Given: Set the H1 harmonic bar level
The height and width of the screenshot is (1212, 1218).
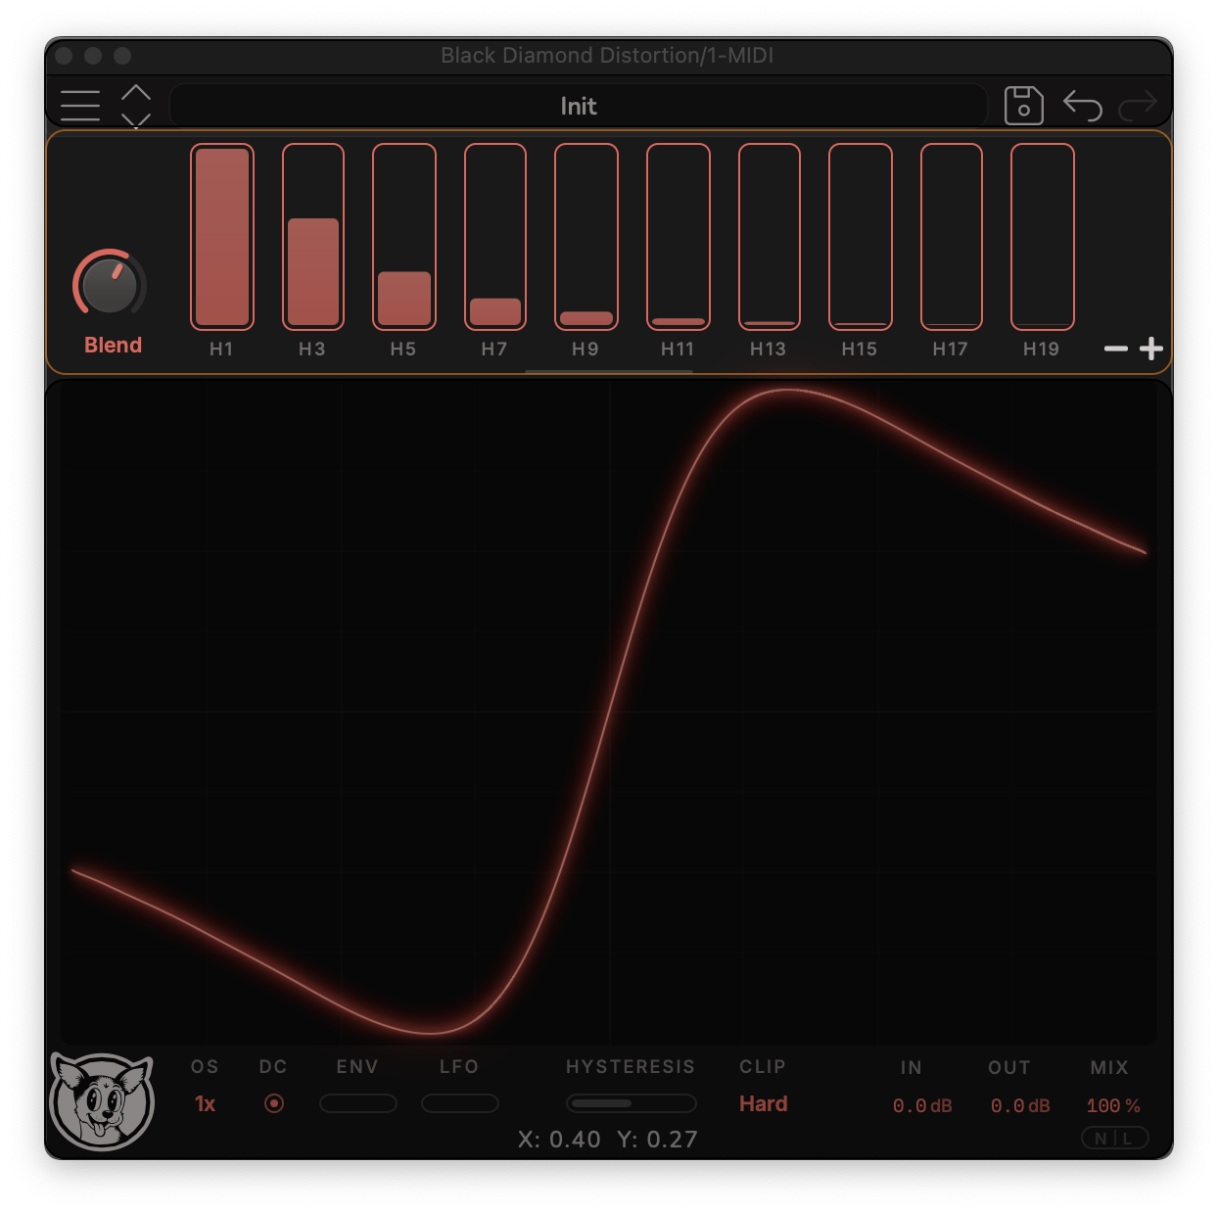Looking at the screenshot, I should tap(222, 237).
